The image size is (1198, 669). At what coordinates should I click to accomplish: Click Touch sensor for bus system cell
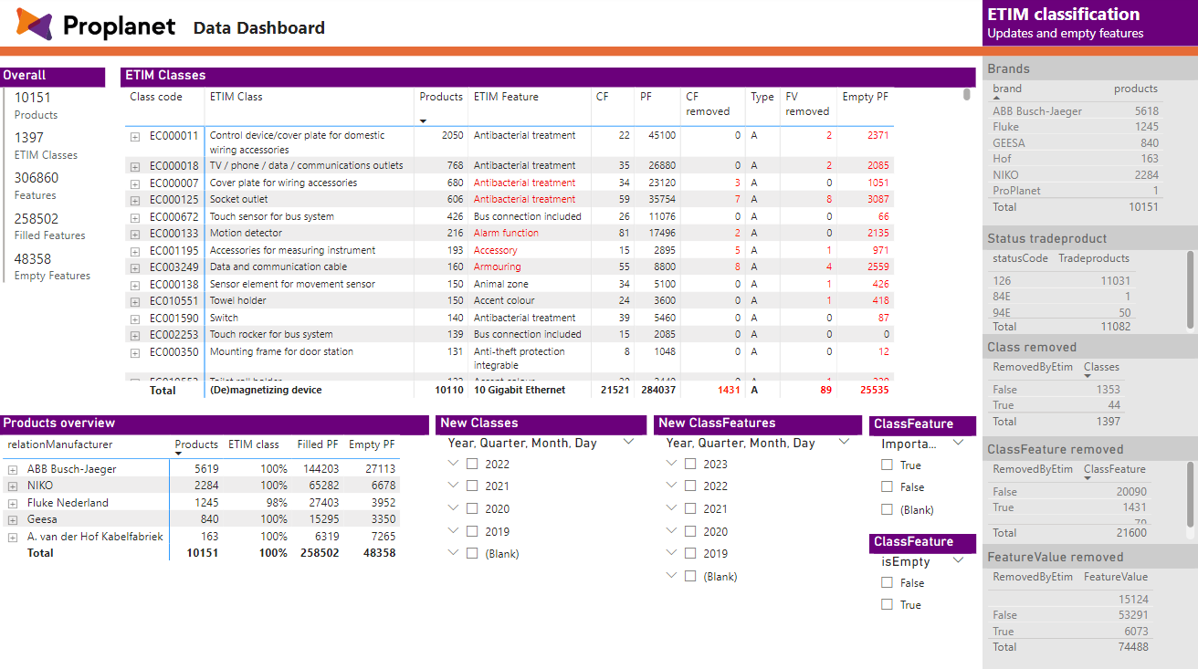pyautogui.click(x=272, y=217)
